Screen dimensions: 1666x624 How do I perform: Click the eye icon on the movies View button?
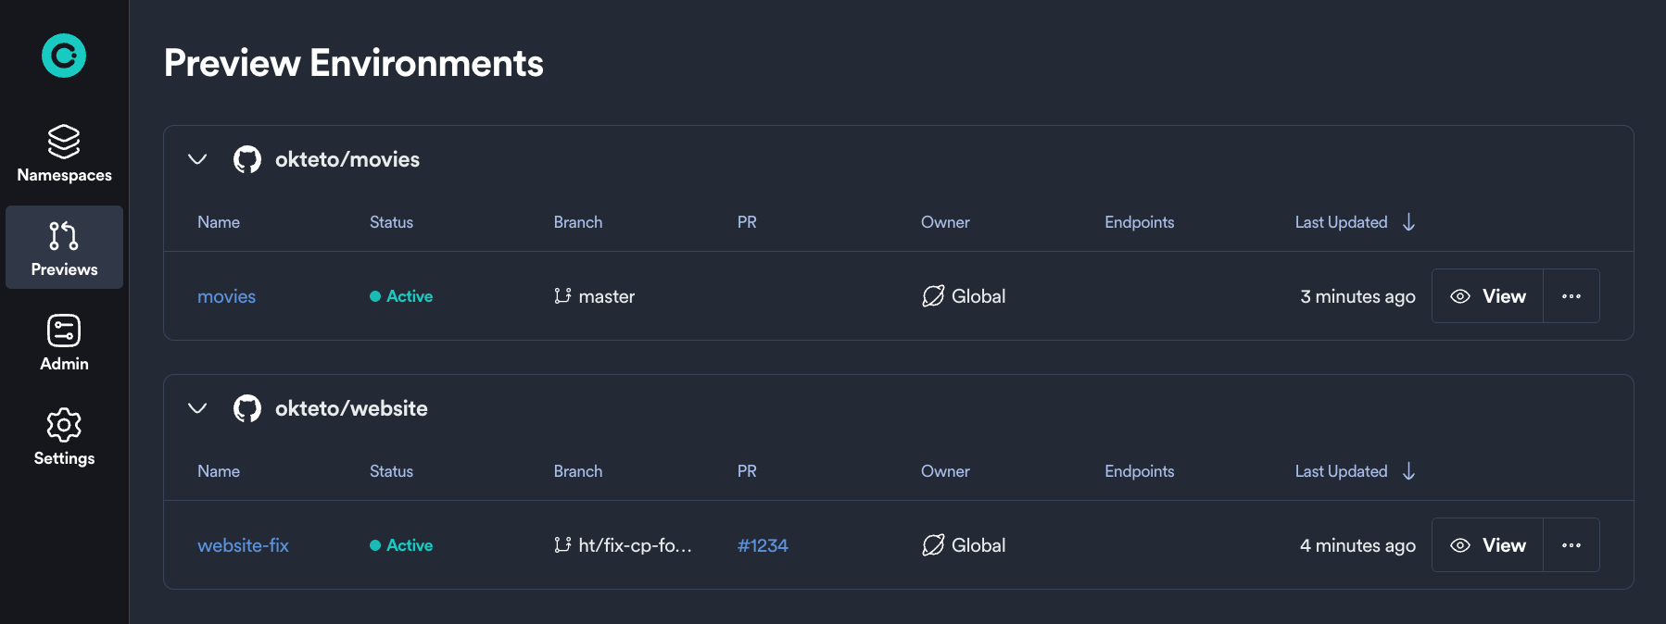coord(1459,295)
